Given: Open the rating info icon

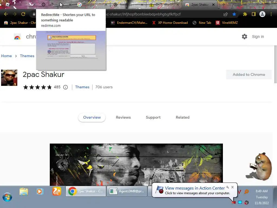Looking at the screenshot, I should tap(65, 87).
